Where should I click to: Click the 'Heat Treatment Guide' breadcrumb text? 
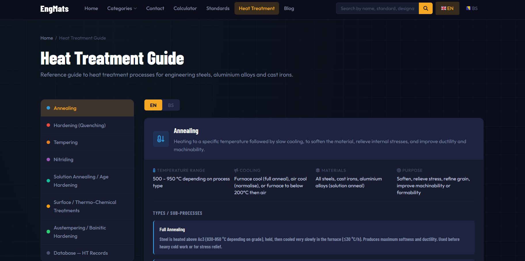(x=83, y=38)
